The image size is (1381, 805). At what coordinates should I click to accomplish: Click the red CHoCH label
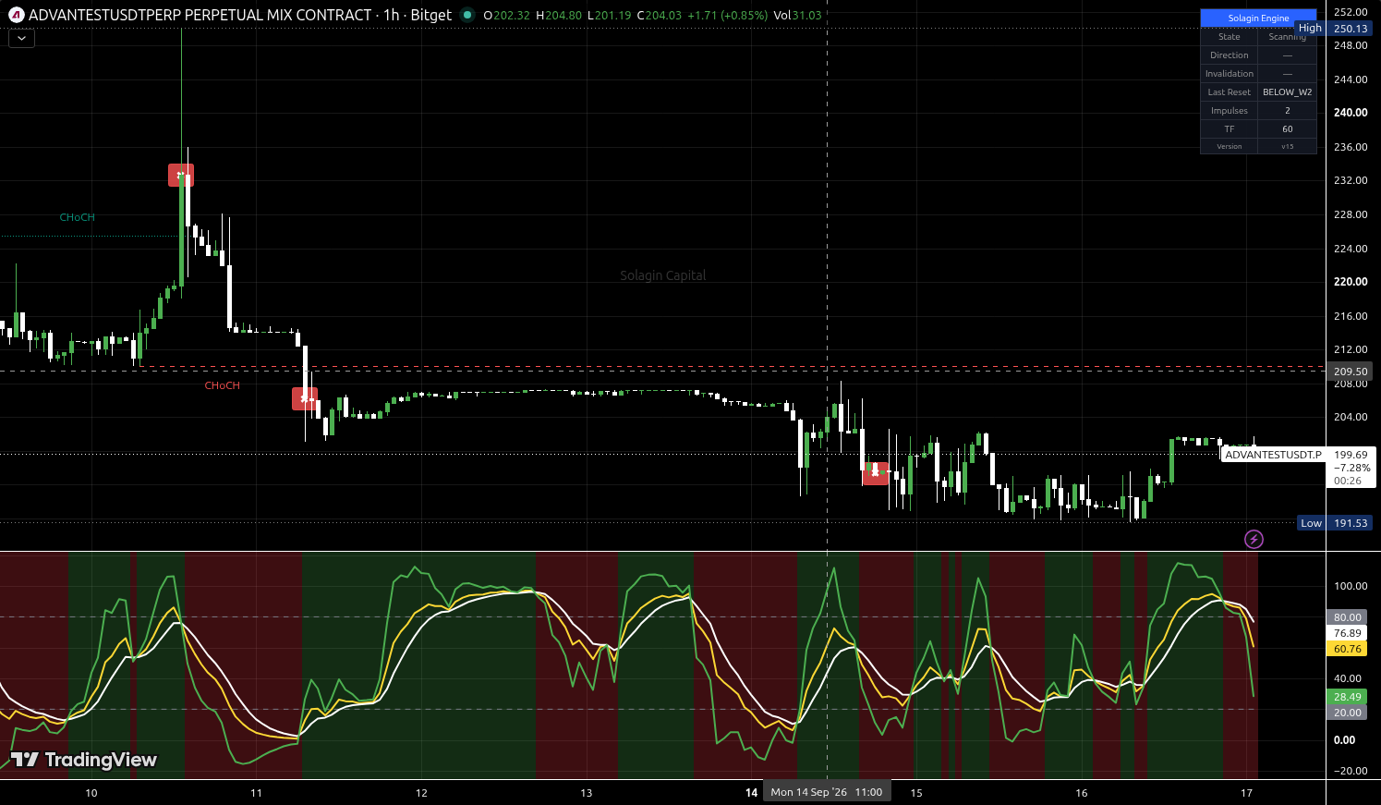tap(223, 385)
